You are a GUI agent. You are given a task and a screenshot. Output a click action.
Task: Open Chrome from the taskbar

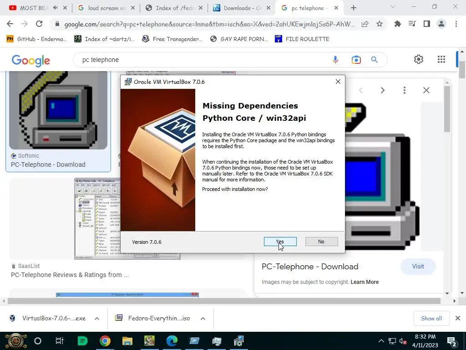(105, 341)
